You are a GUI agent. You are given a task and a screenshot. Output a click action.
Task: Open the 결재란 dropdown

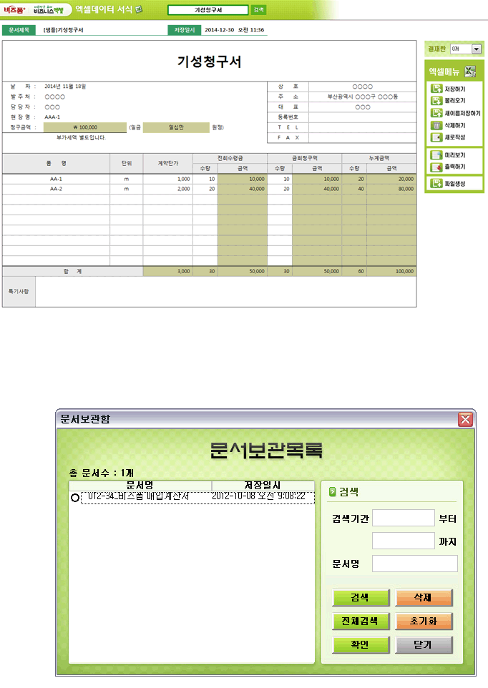coord(477,49)
